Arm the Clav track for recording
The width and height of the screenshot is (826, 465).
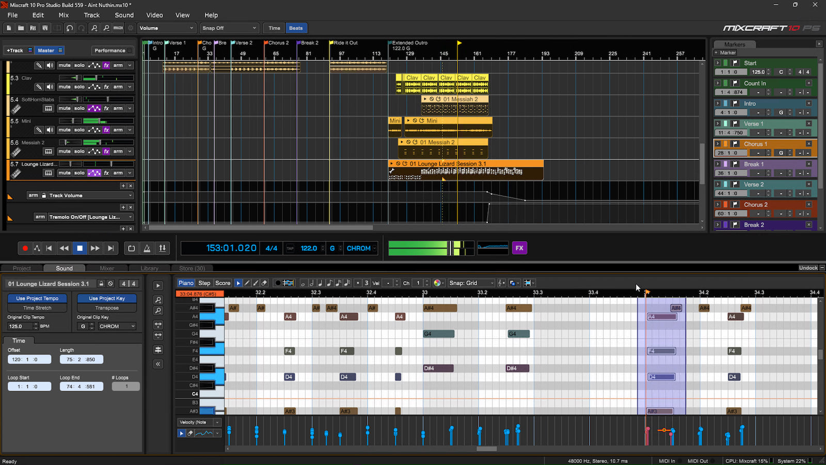coord(118,86)
